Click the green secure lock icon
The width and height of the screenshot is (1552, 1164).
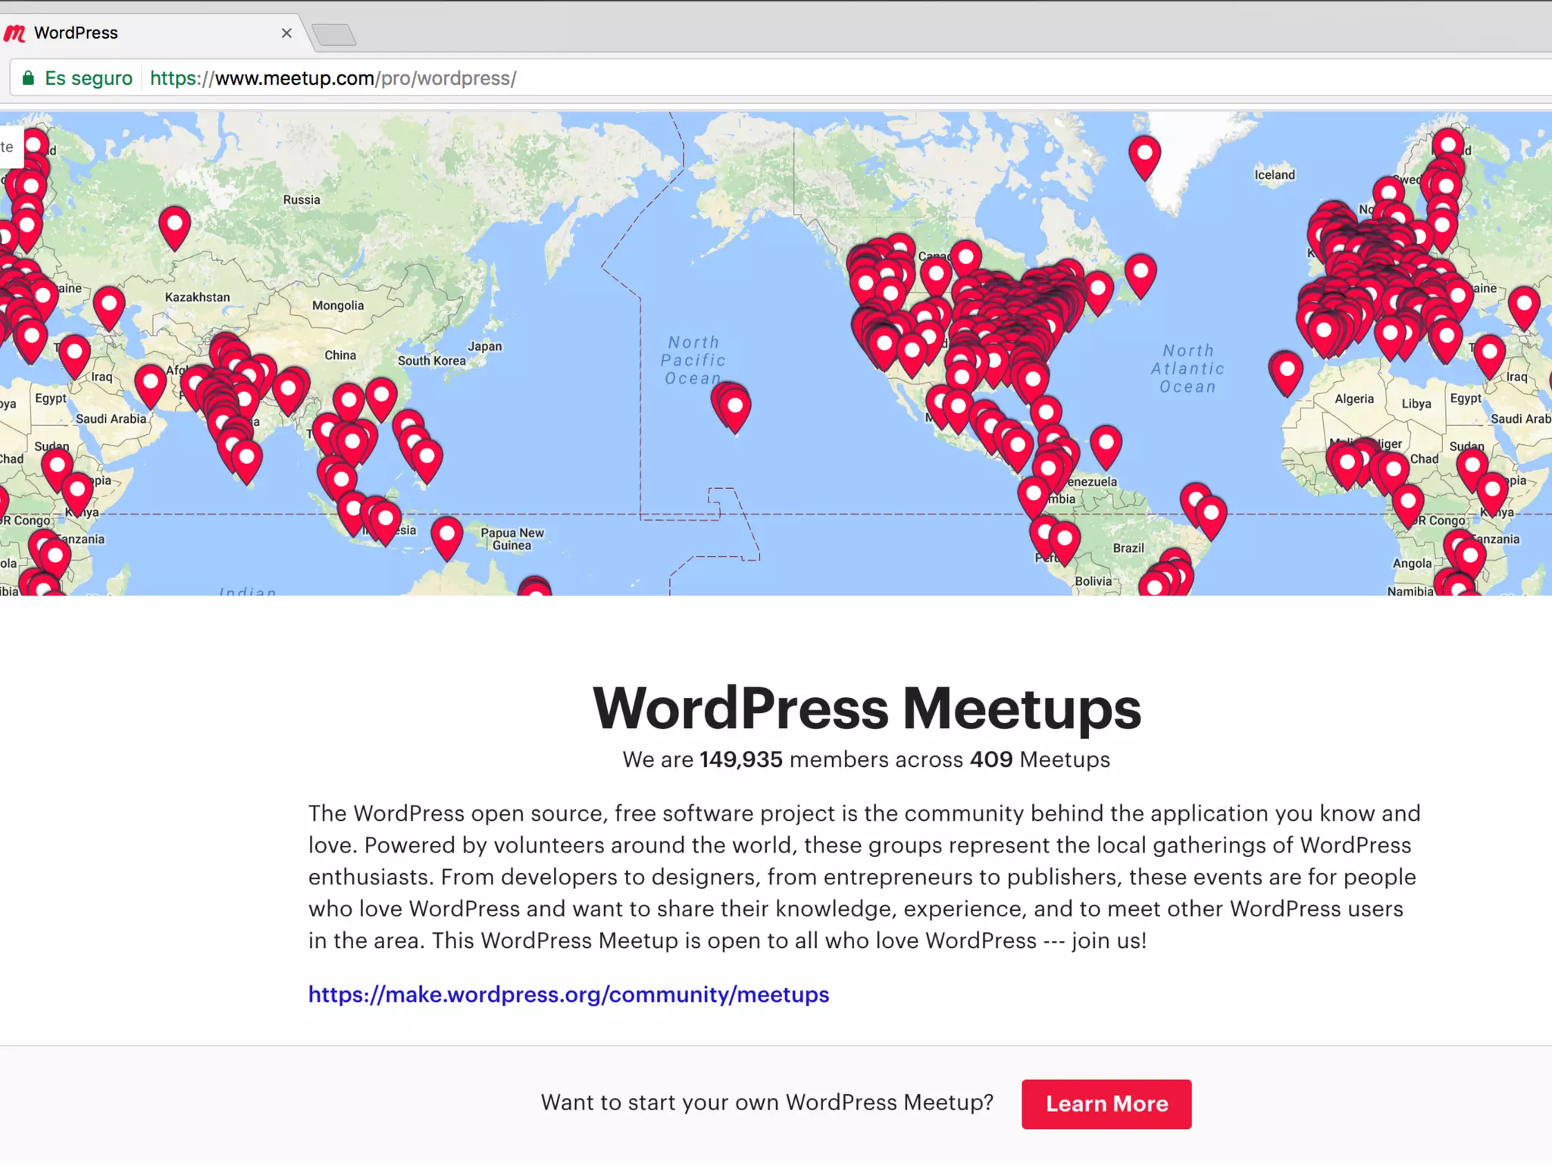[28, 78]
